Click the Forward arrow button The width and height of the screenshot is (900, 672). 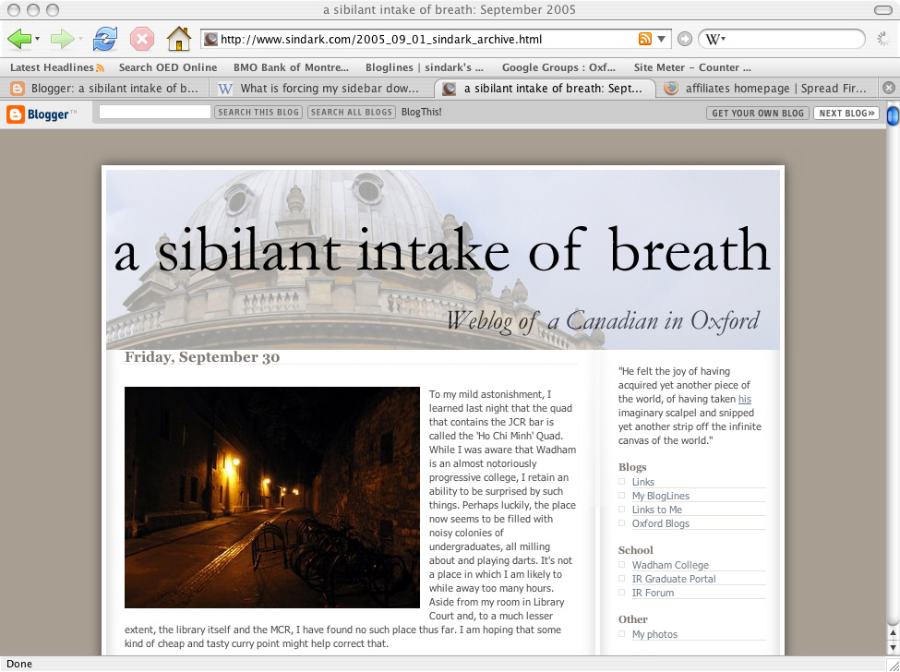tap(61, 39)
